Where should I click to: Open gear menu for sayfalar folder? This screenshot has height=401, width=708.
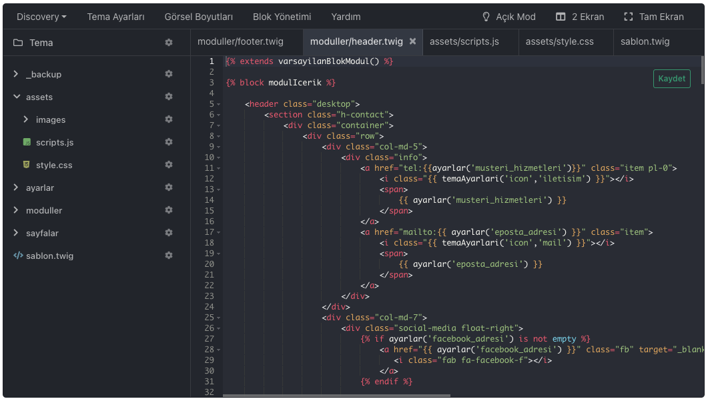click(x=169, y=233)
